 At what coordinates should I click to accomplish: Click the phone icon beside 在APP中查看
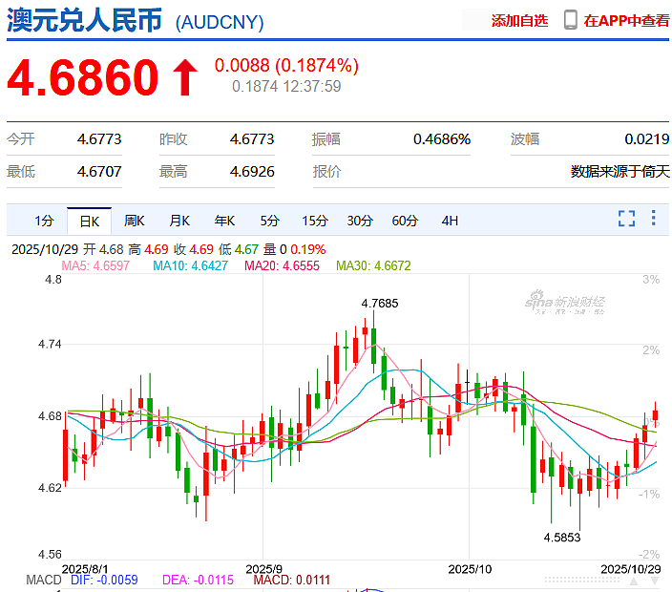[571, 20]
